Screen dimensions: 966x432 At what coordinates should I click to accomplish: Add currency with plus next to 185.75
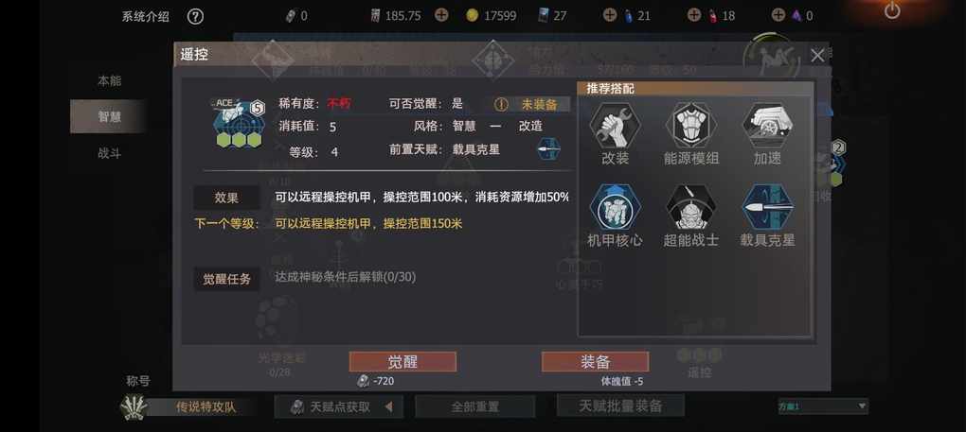[x=441, y=15]
